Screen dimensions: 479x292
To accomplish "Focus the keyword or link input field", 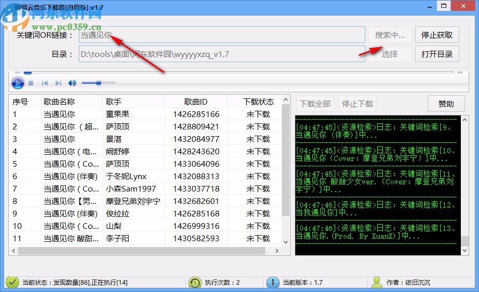I will point(222,35).
